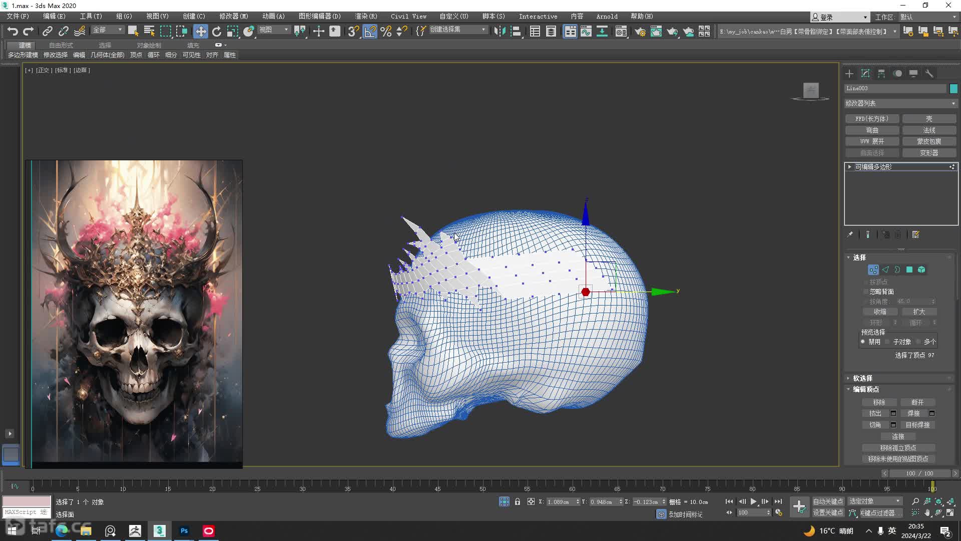
Task: Activate the Select and Rotate tool
Action: tap(217, 31)
